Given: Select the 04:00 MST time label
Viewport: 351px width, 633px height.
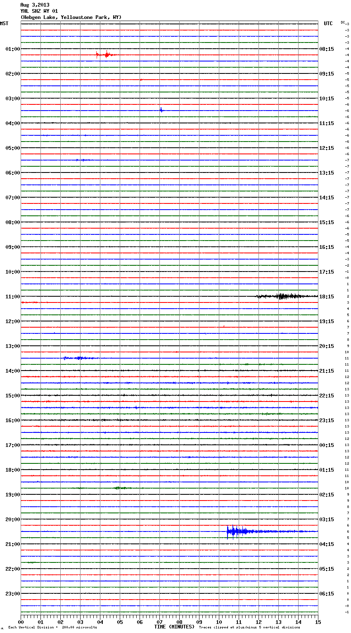Looking at the screenshot, I should (x=12, y=123).
